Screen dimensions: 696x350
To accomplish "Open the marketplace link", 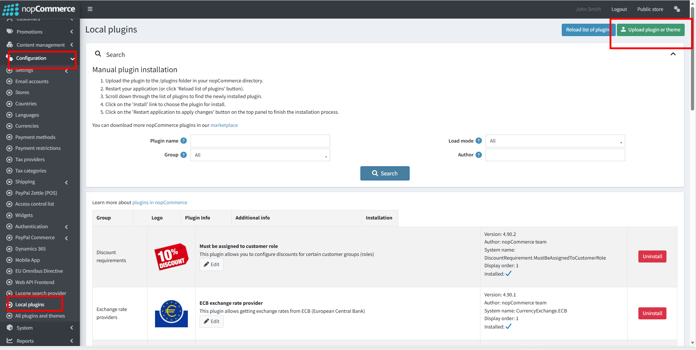I will click(224, 125).
